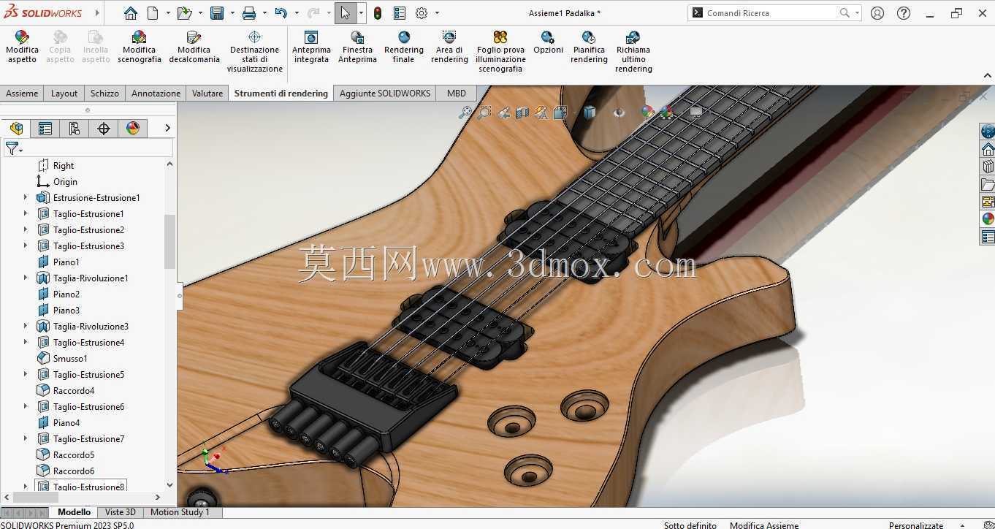Toggle Finestra Anteprima preview window
Viewport: 995px width, 529px height.
(357, 47)
